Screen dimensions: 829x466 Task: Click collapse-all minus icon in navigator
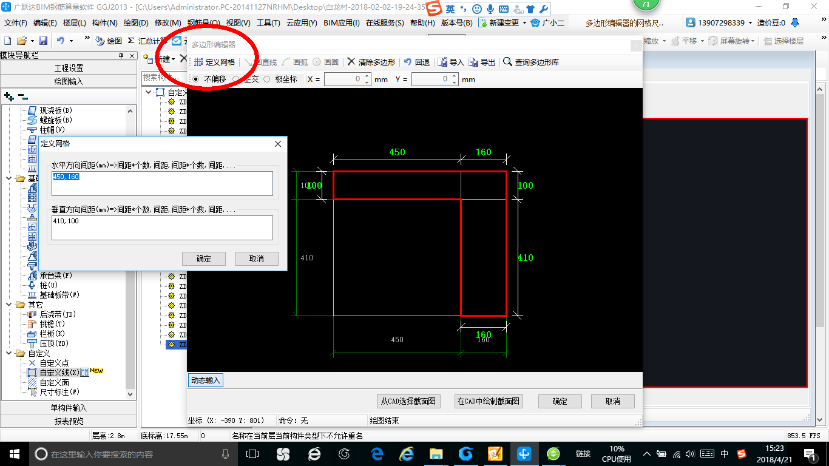pyautogui.click(x=22, y=96)
